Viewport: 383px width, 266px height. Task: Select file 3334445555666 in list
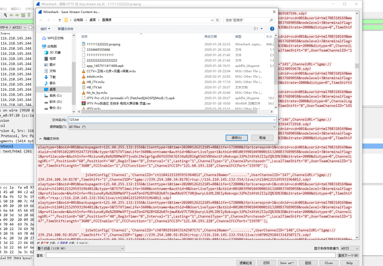pos(96,50)
